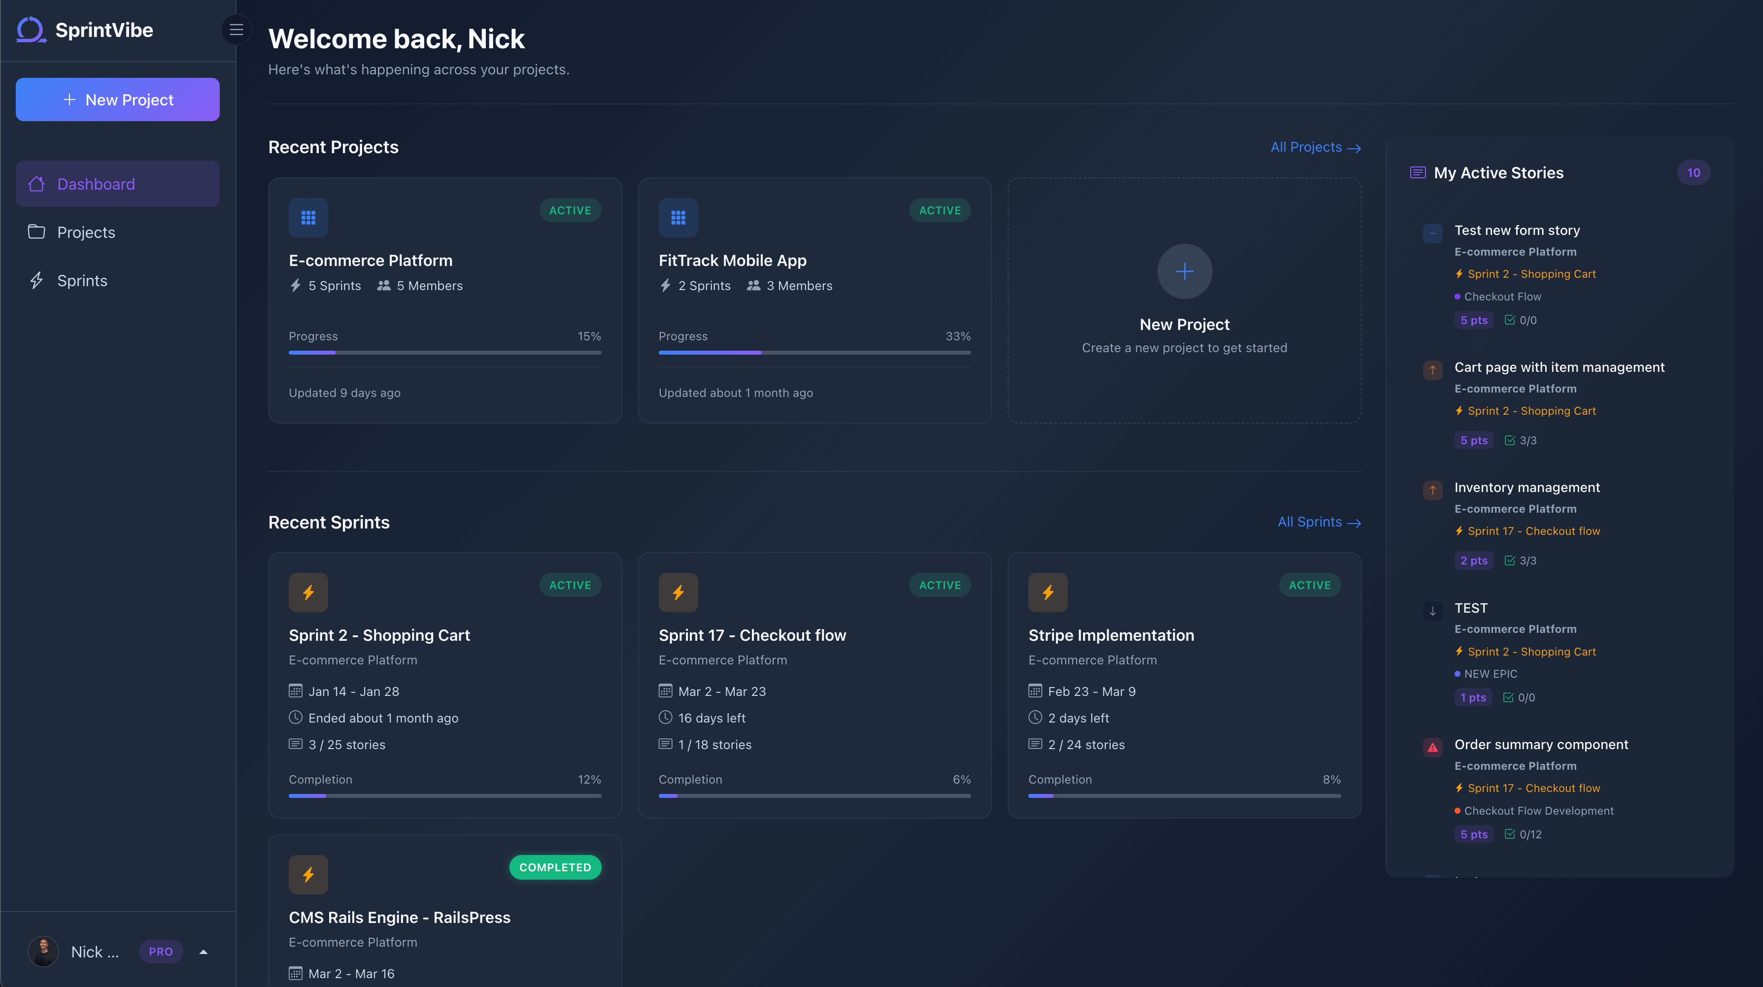Image resolution: width=1763 pixels, height=987 pixels.
Task: Click the Sprints lightning icon in sidebar
Action: tap(37, 280)
